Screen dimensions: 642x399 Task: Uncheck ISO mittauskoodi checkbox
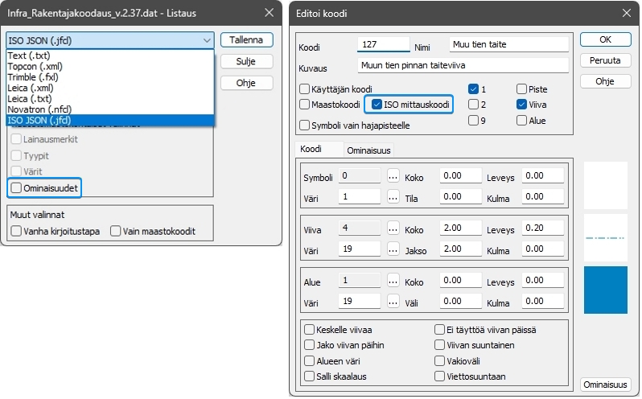click(377, 104)
